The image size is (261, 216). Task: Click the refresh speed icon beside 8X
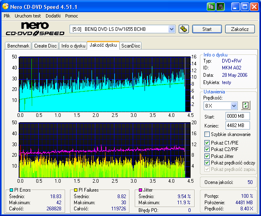pos(246,106)
